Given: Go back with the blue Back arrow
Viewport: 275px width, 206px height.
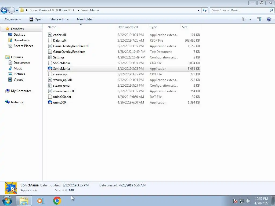Looking at the screenshot, I should point(4,10).
